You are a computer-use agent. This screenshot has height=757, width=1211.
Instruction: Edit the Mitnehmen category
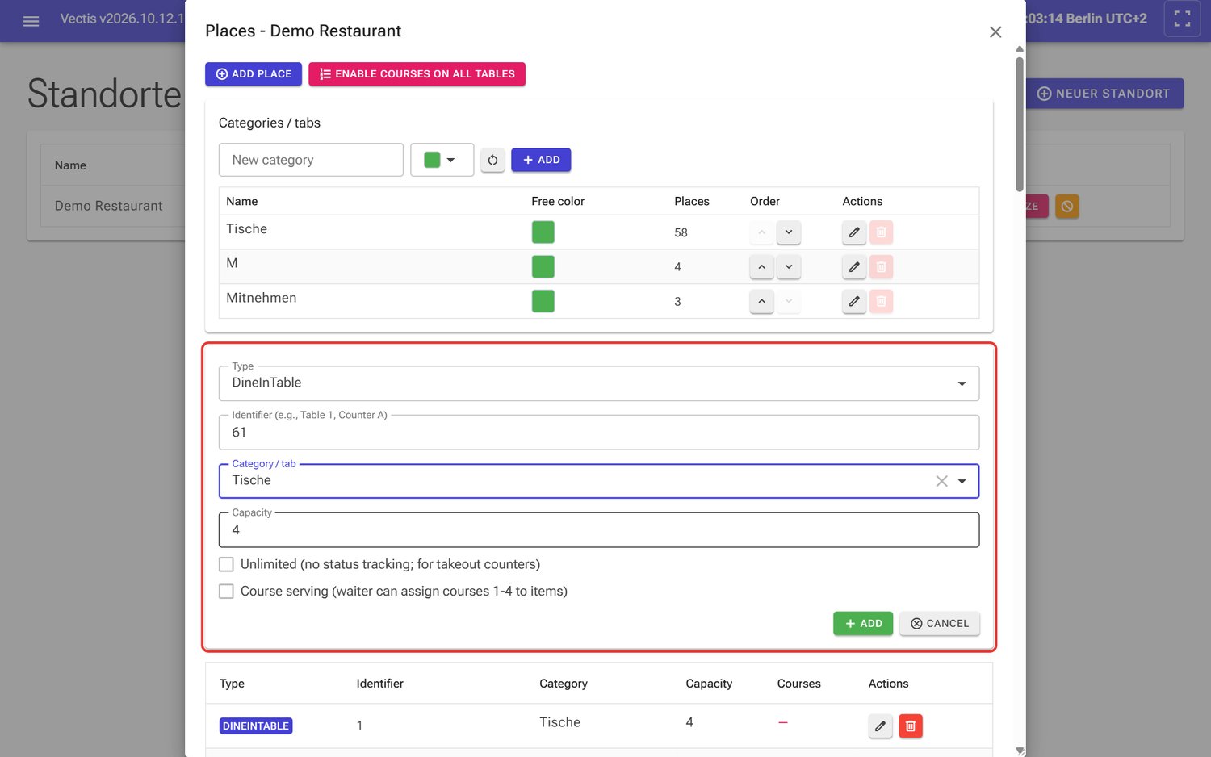click(x=854, y=302)
